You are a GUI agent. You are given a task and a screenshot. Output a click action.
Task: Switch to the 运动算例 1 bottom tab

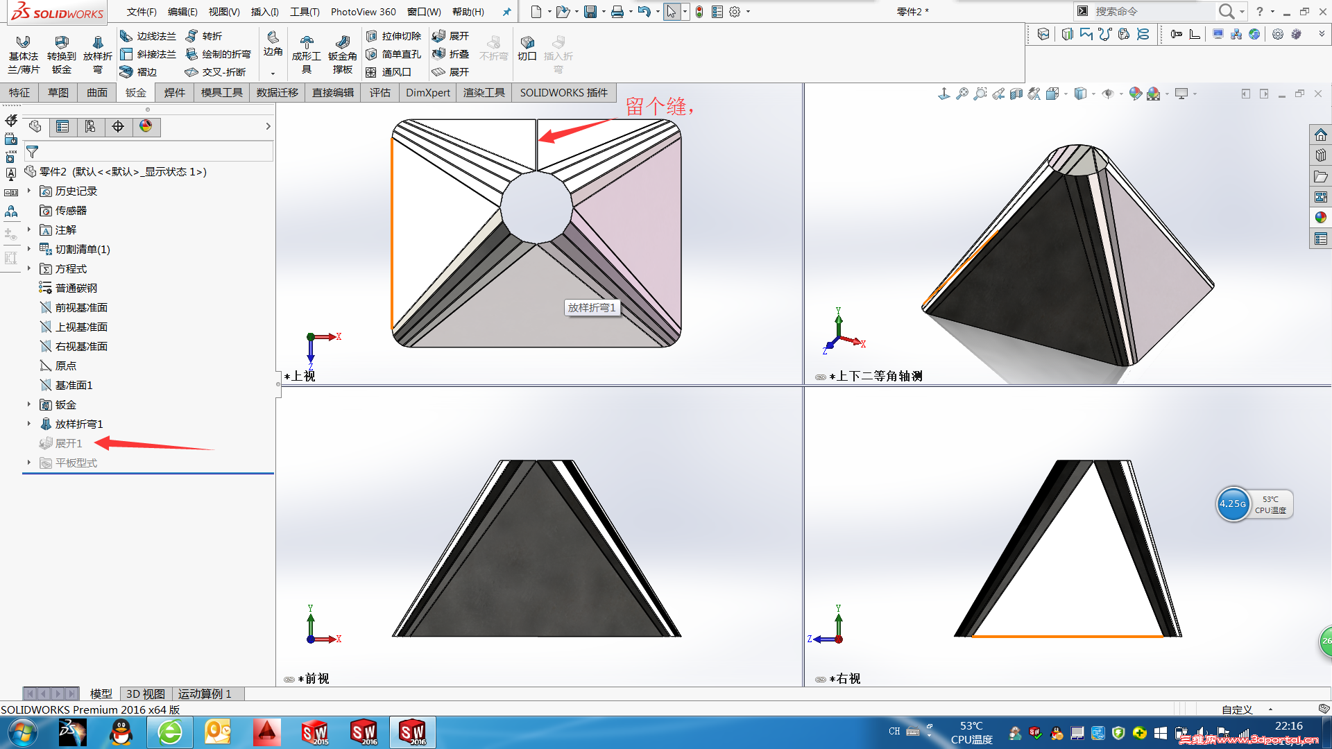(205, 694)
